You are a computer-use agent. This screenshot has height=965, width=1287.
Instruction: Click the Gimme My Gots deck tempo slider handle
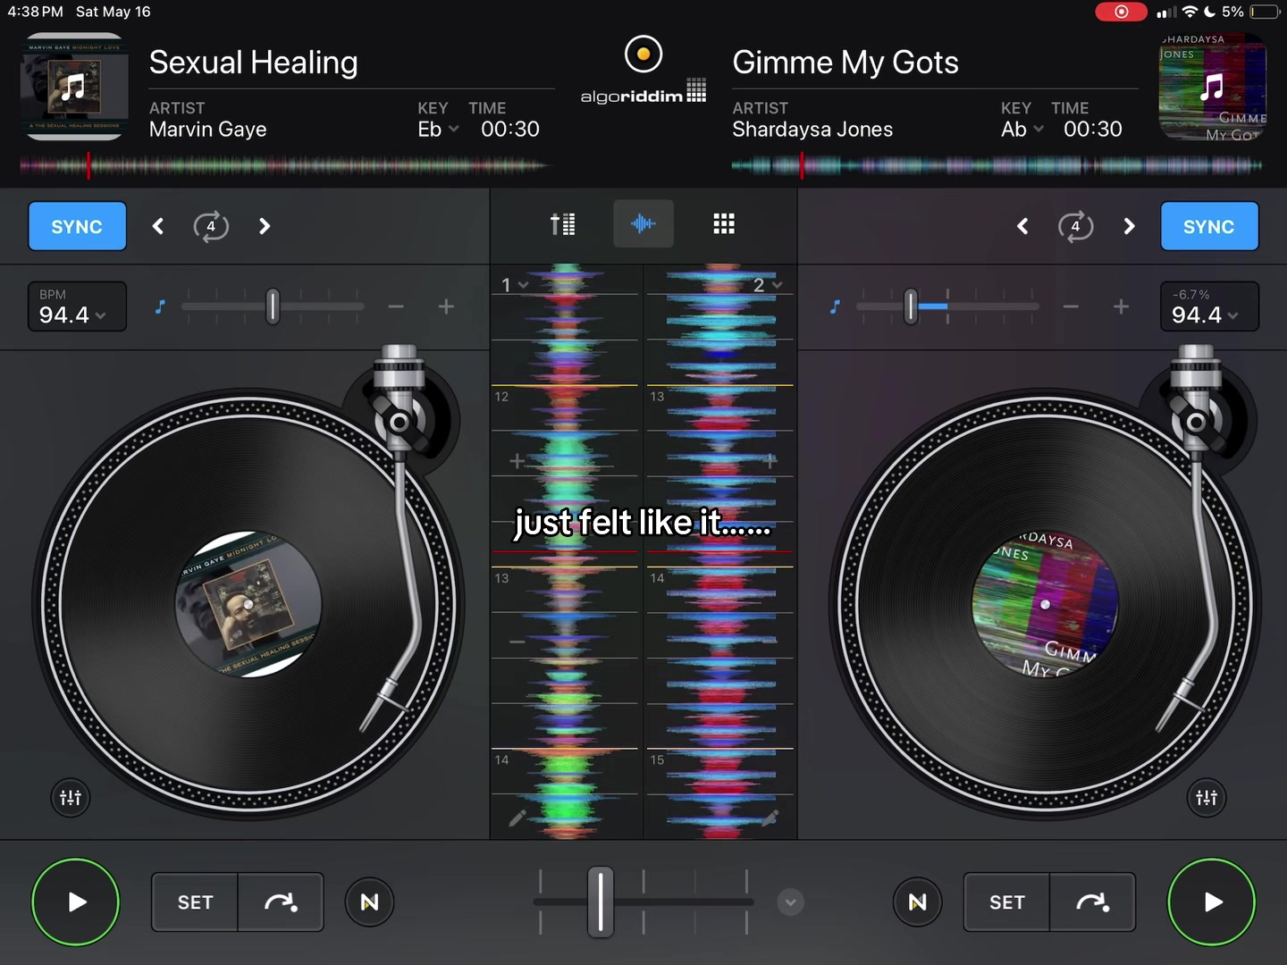[x=911, y=306]
